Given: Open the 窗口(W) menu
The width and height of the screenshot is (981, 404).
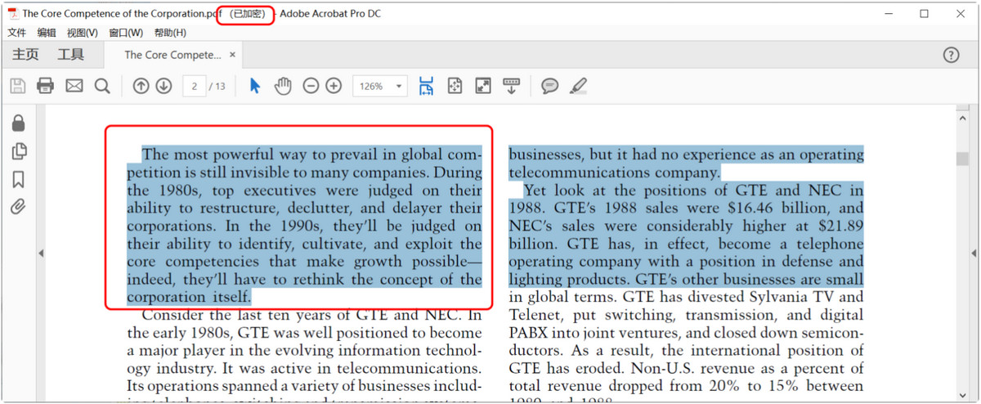Looking at the screenshot, I should (x=125, y=33).
